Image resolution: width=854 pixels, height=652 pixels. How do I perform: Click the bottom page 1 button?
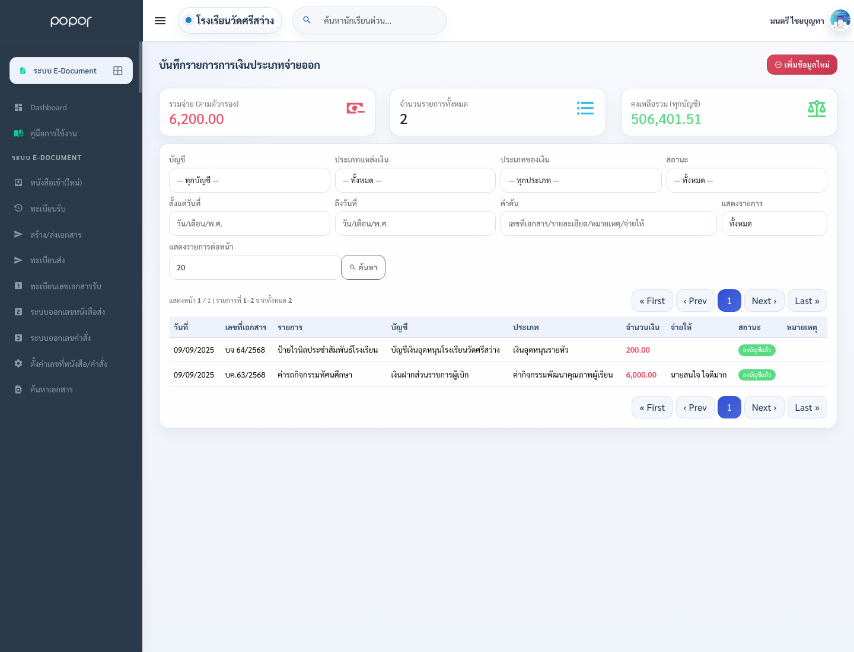(x=729, y=407)
